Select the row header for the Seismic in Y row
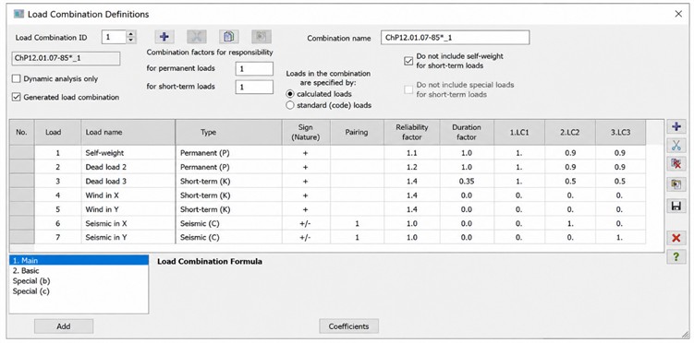Image resolution: width=694 pixels, height=343 pixels. tap(22, 238)
